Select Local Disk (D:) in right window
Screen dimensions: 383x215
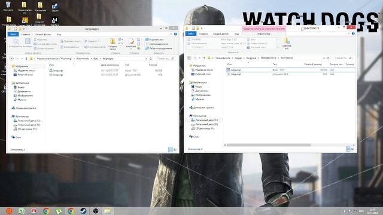(x=205, y=124)
